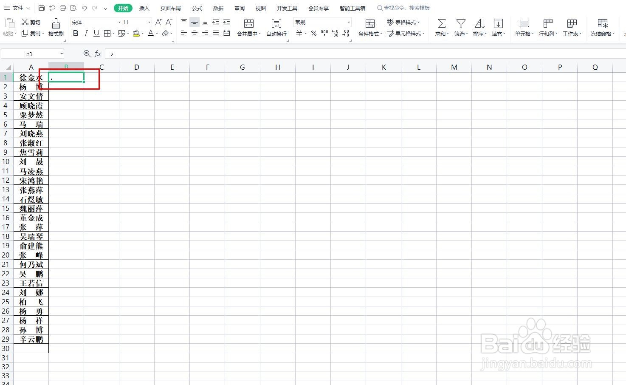
Task: Click the Save icon in the quick toolbar
Action: pos(41,8)
